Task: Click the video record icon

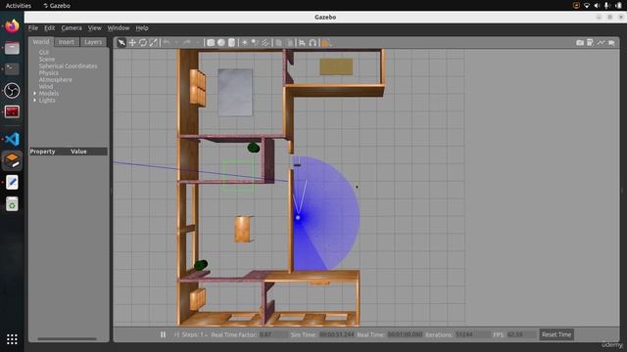Action: click(611, 42)
